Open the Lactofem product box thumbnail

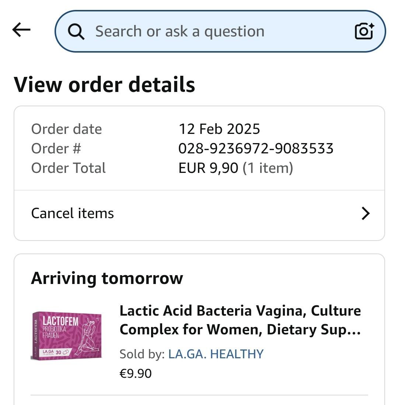[66, 335]
